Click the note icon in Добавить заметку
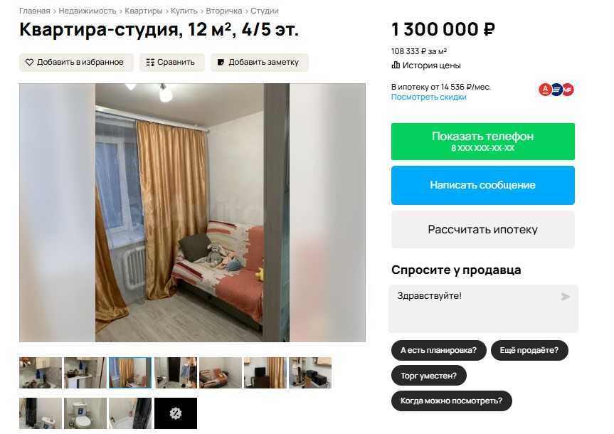This screenshot has height=434, width=614. 221,63
